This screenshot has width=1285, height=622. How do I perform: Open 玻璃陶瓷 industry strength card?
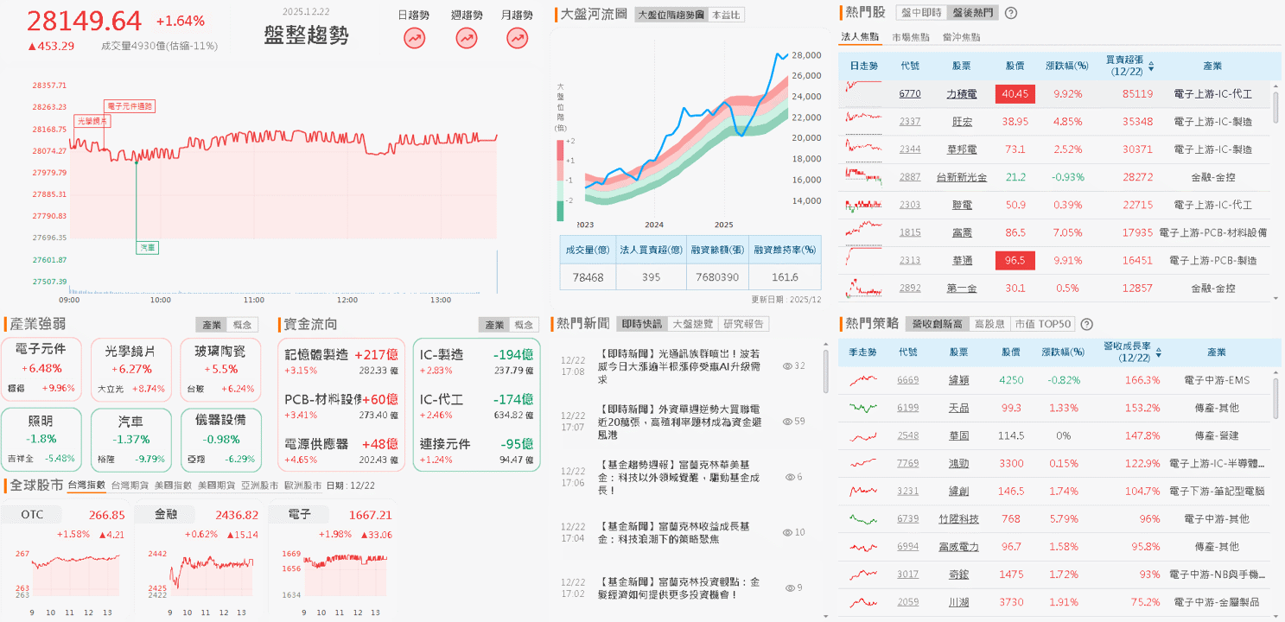tap(219, 370)
